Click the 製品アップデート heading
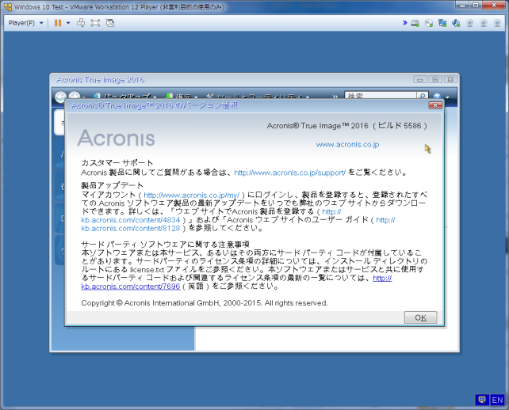The image size is (509, 410). [x=112, y=185]
